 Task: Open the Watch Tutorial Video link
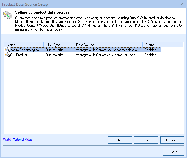coord(18,140)
